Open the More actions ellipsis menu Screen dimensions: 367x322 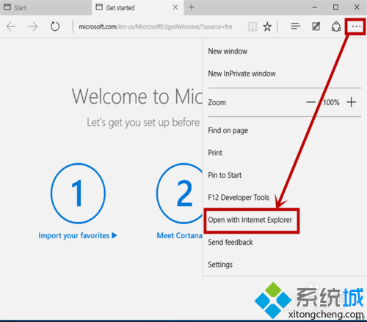point(356,26)
